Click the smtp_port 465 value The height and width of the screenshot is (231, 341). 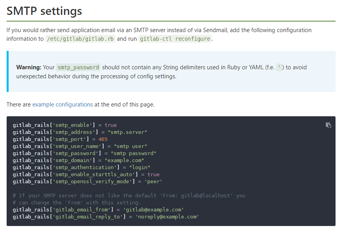[x=104, y=139]
